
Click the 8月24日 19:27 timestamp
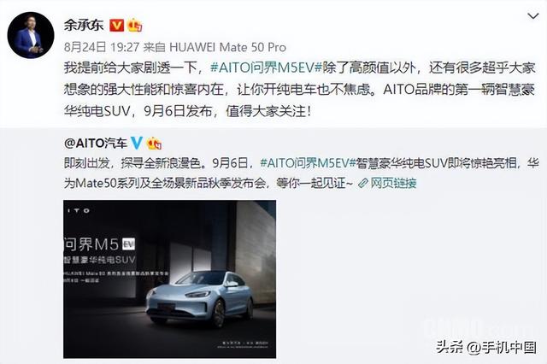pyautogui.click(x=102, y=47)
